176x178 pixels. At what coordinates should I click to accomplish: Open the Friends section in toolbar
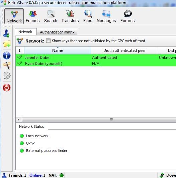(32, 16)
